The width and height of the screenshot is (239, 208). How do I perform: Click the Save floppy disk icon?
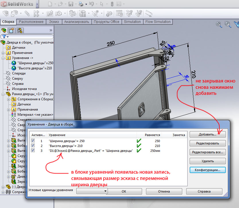(x=71, y=4)
